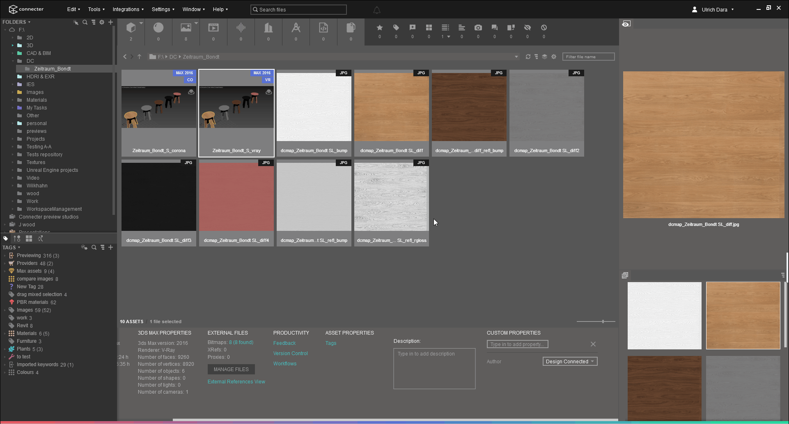Open the FOLDERS panel dropdown arrow
This screenshot has width=789, height=424.
28,22
